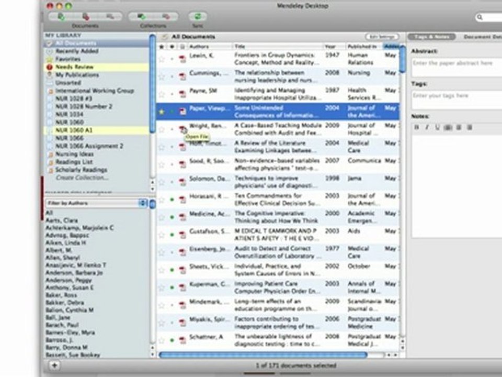
Task: Sort by the Published in column header
Action: tap(364, 47)
